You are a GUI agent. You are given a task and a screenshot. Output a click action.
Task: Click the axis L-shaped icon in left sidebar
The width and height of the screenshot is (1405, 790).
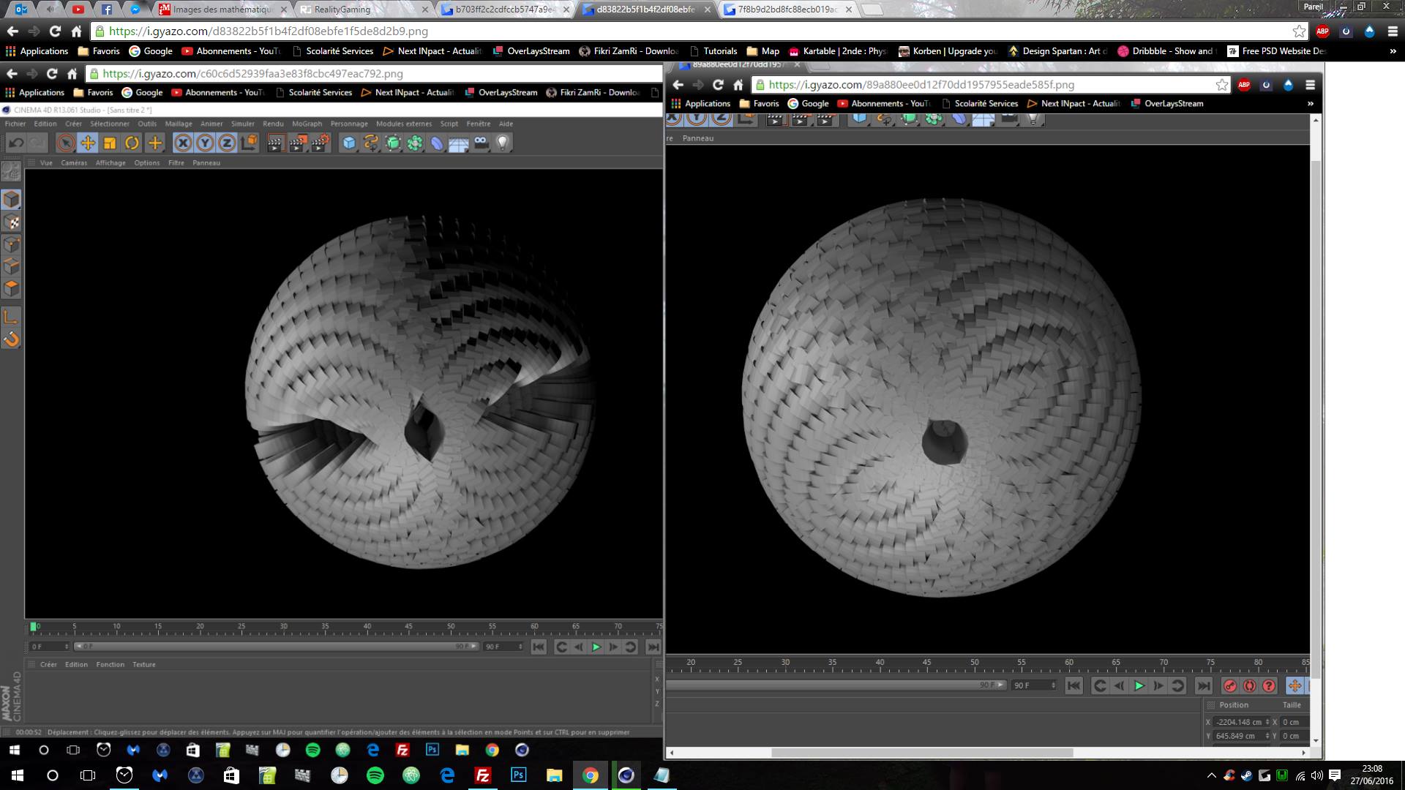11,316
